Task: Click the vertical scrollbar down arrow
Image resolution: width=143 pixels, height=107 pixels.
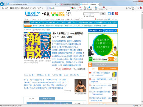Action: point(142,102)
